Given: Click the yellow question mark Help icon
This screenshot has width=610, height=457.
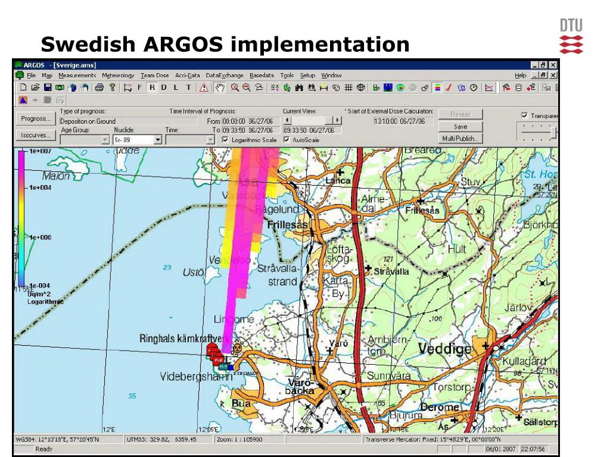Looking at the screenshot, I should click(112, 87).
